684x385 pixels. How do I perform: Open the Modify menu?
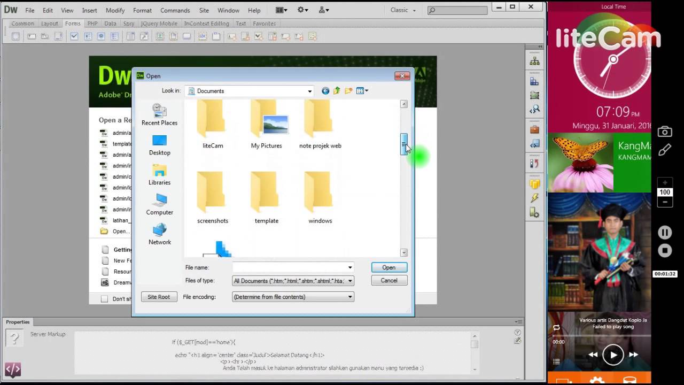(115, 10)
